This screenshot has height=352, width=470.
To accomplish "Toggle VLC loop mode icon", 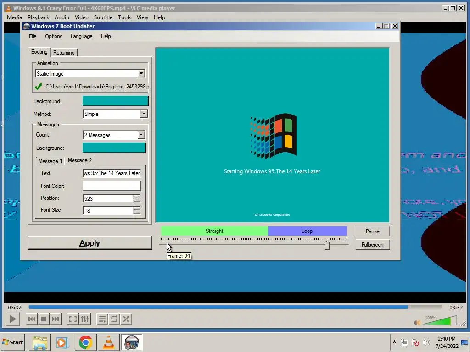I will (114, 319).
